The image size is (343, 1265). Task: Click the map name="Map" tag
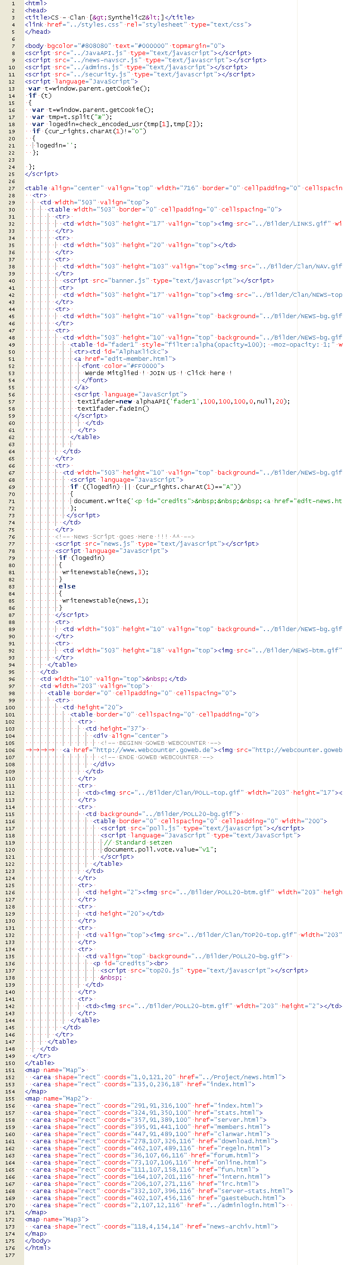[55, 1071]
